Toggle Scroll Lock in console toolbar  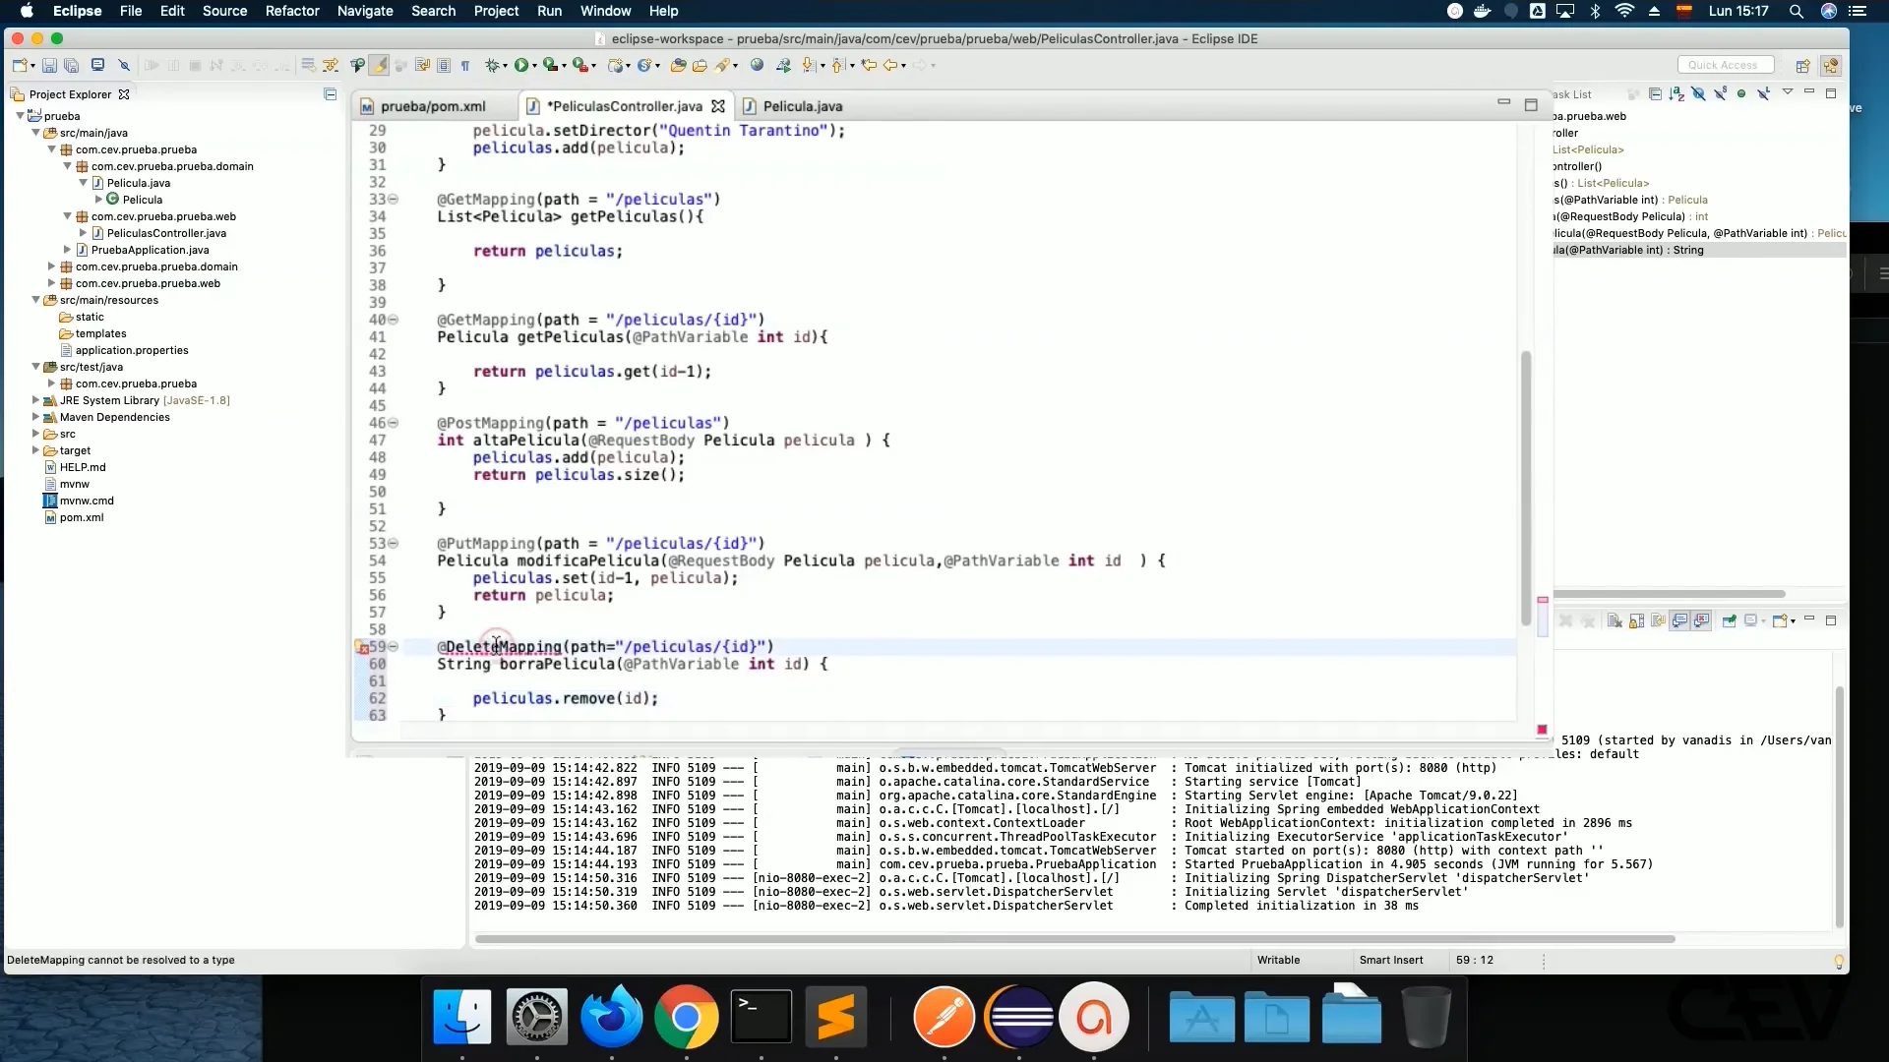pos(1636,620)
